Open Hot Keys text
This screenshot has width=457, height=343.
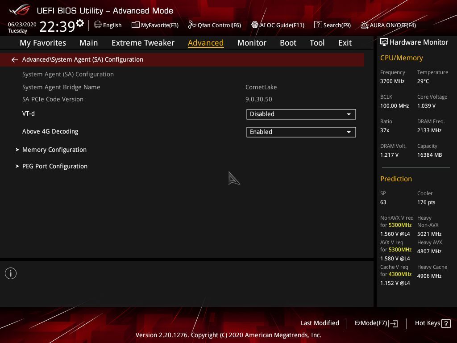pos(427,323)
